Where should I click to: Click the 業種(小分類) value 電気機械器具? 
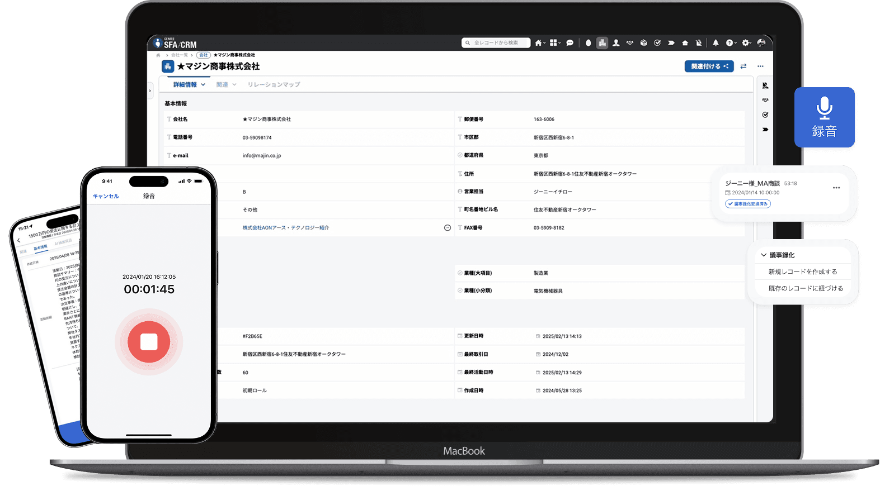tap(548, 291)
